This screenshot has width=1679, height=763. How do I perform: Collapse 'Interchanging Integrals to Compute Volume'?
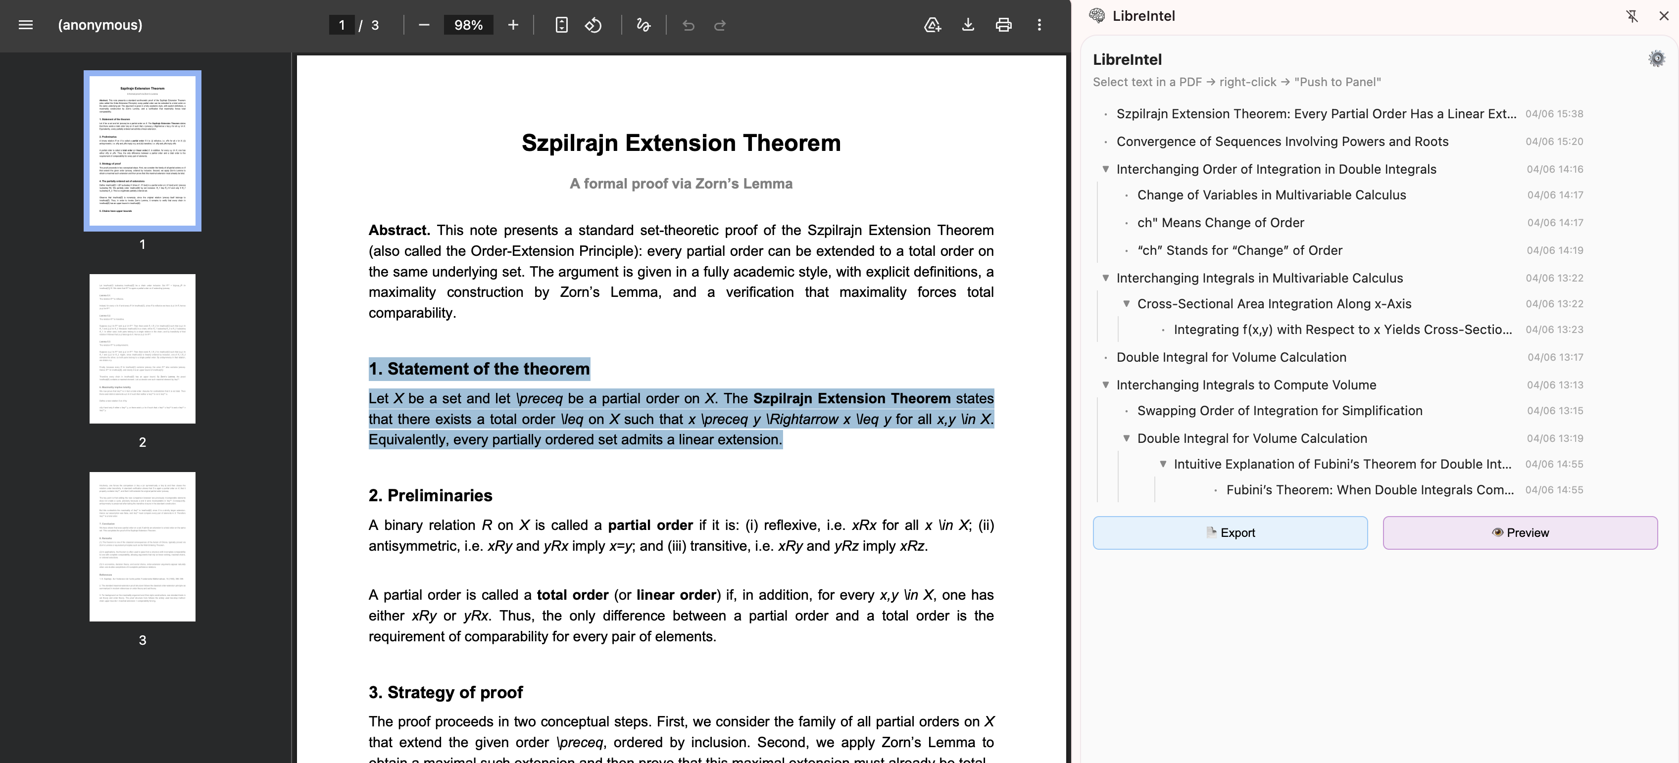pos(1106,384)
